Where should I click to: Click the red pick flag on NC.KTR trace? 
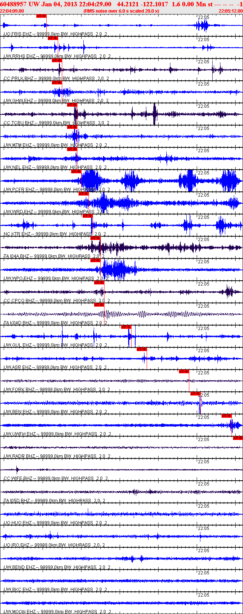pyautogui.click(x=87, y=216)
